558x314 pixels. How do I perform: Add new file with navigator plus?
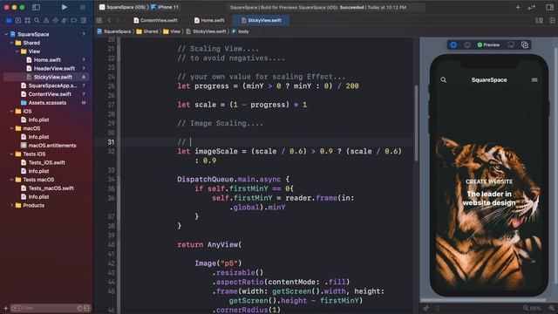click(6, 308)
